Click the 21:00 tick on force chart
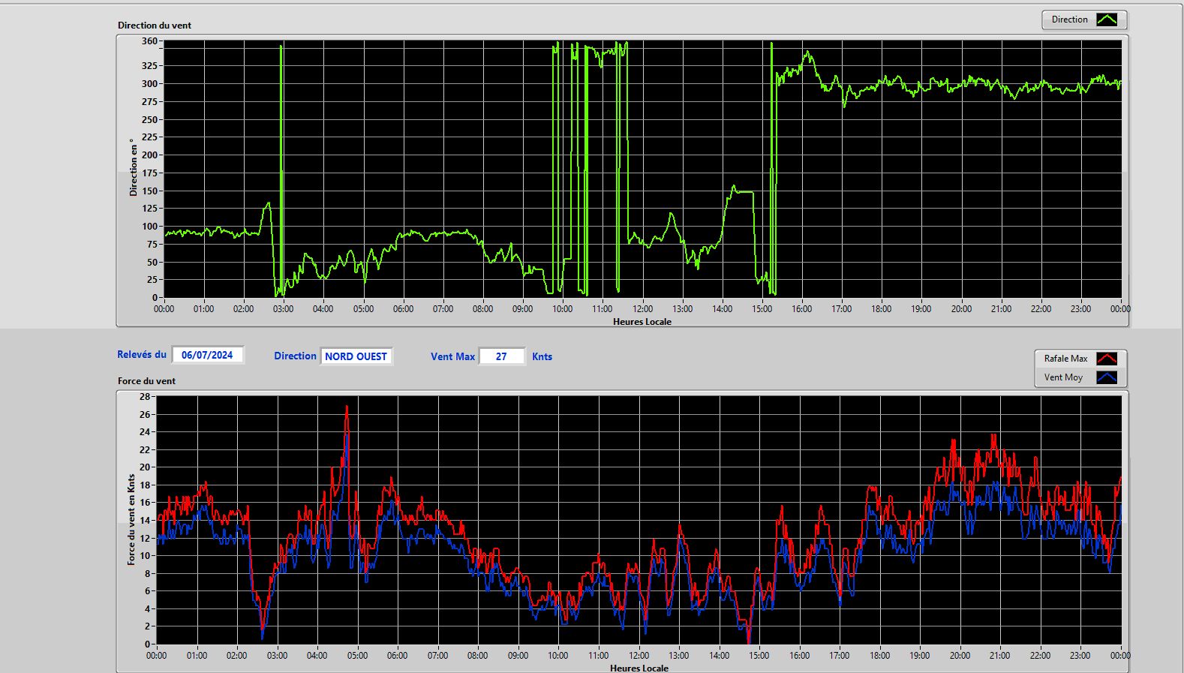Screen dimensions: 1184x673 point(999,656)
